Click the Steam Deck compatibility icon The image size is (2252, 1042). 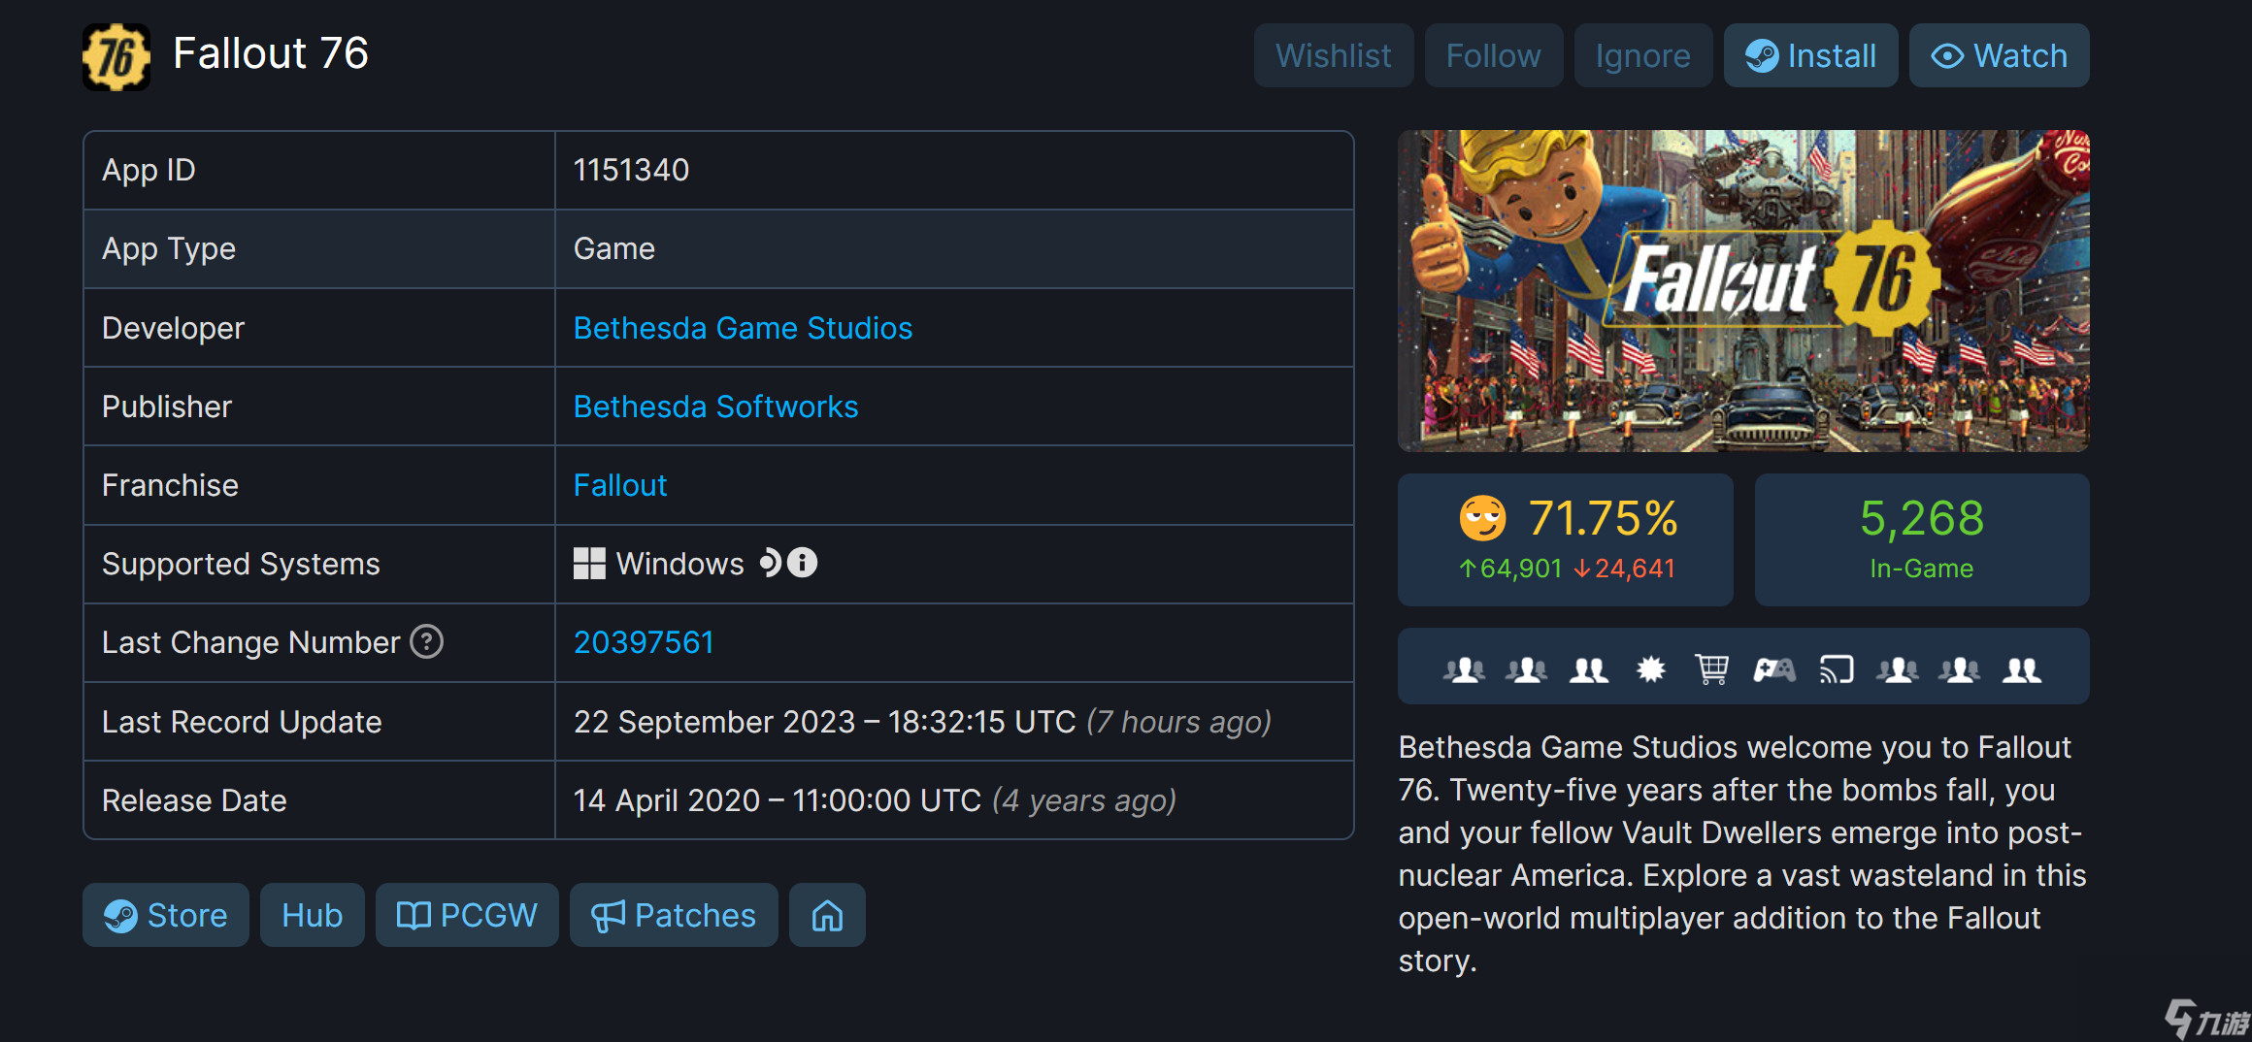tap(770, 563)
